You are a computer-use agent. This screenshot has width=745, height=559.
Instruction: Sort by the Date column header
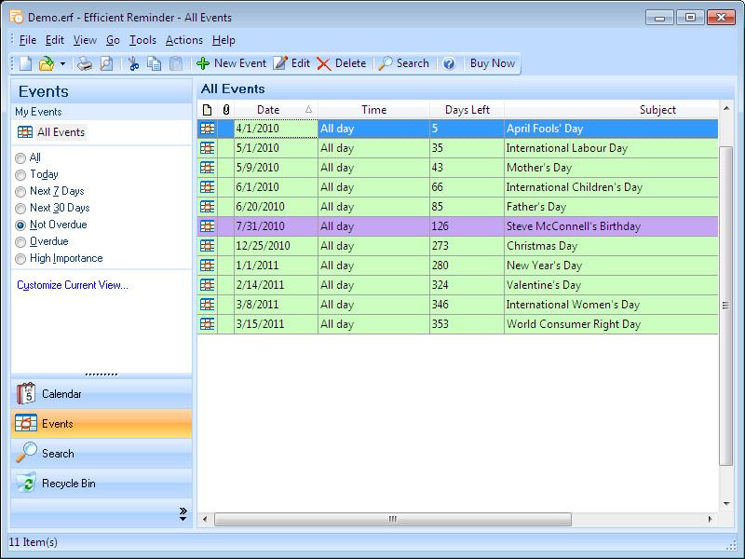tap(276, 110)
